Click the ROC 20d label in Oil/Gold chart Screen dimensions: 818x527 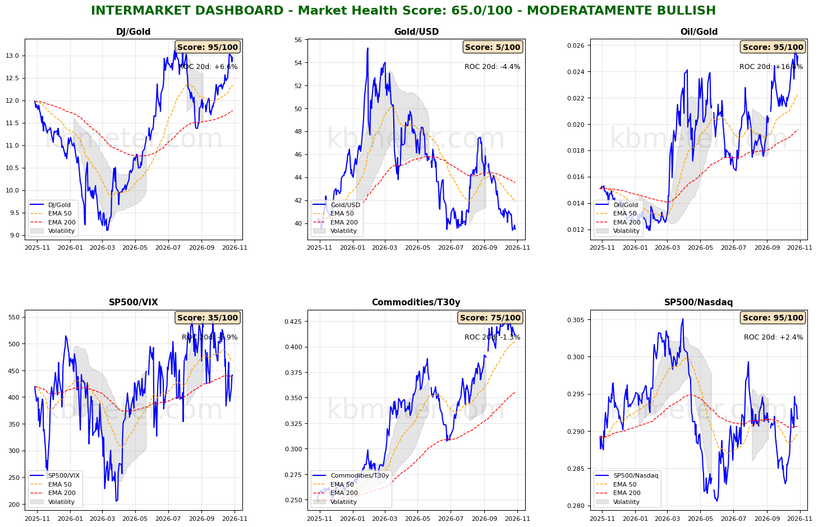(771, 67)
